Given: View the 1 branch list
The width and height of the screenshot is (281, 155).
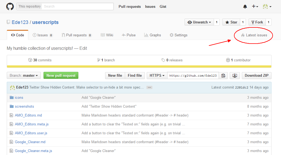Looking at the screenshot, I should point(106,60).
